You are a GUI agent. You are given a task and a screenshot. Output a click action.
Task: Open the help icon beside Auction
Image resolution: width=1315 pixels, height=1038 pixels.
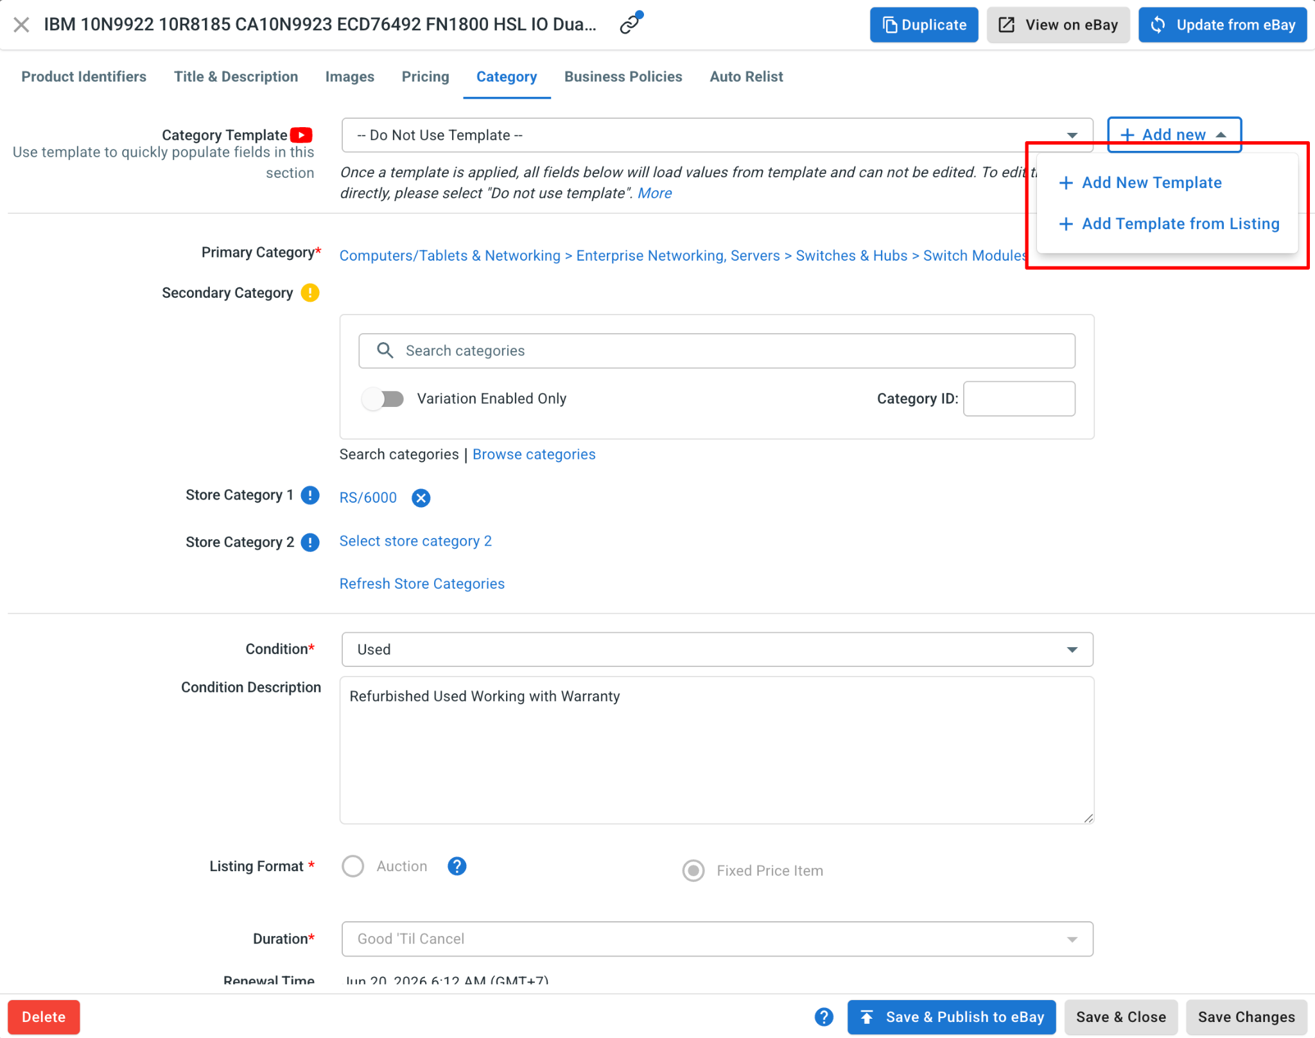[457, 867]
